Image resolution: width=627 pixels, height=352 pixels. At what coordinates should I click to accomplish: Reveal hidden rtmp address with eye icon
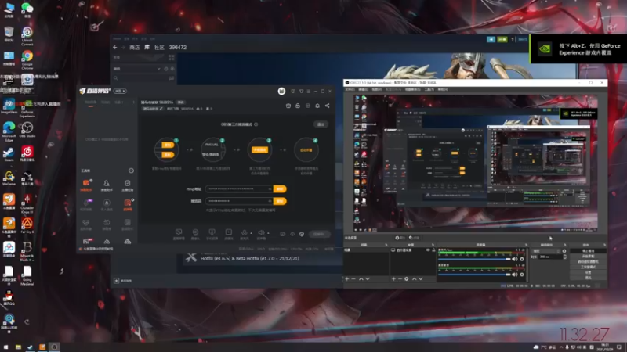click(270, 189)
